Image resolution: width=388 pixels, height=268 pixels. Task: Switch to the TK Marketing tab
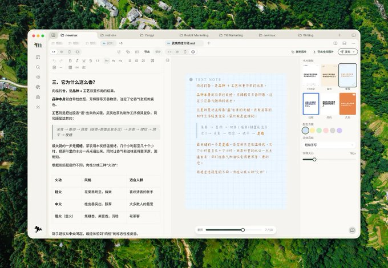point(231,35)
